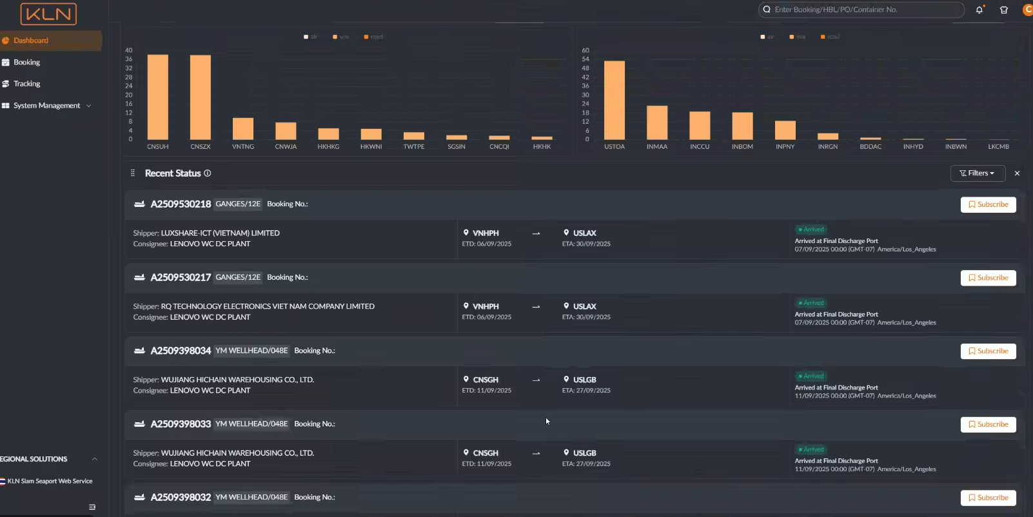The width and height of the screenshot is (1033, 517).
Task: Close the Recent Status panel
Action: click(1017, 173)
